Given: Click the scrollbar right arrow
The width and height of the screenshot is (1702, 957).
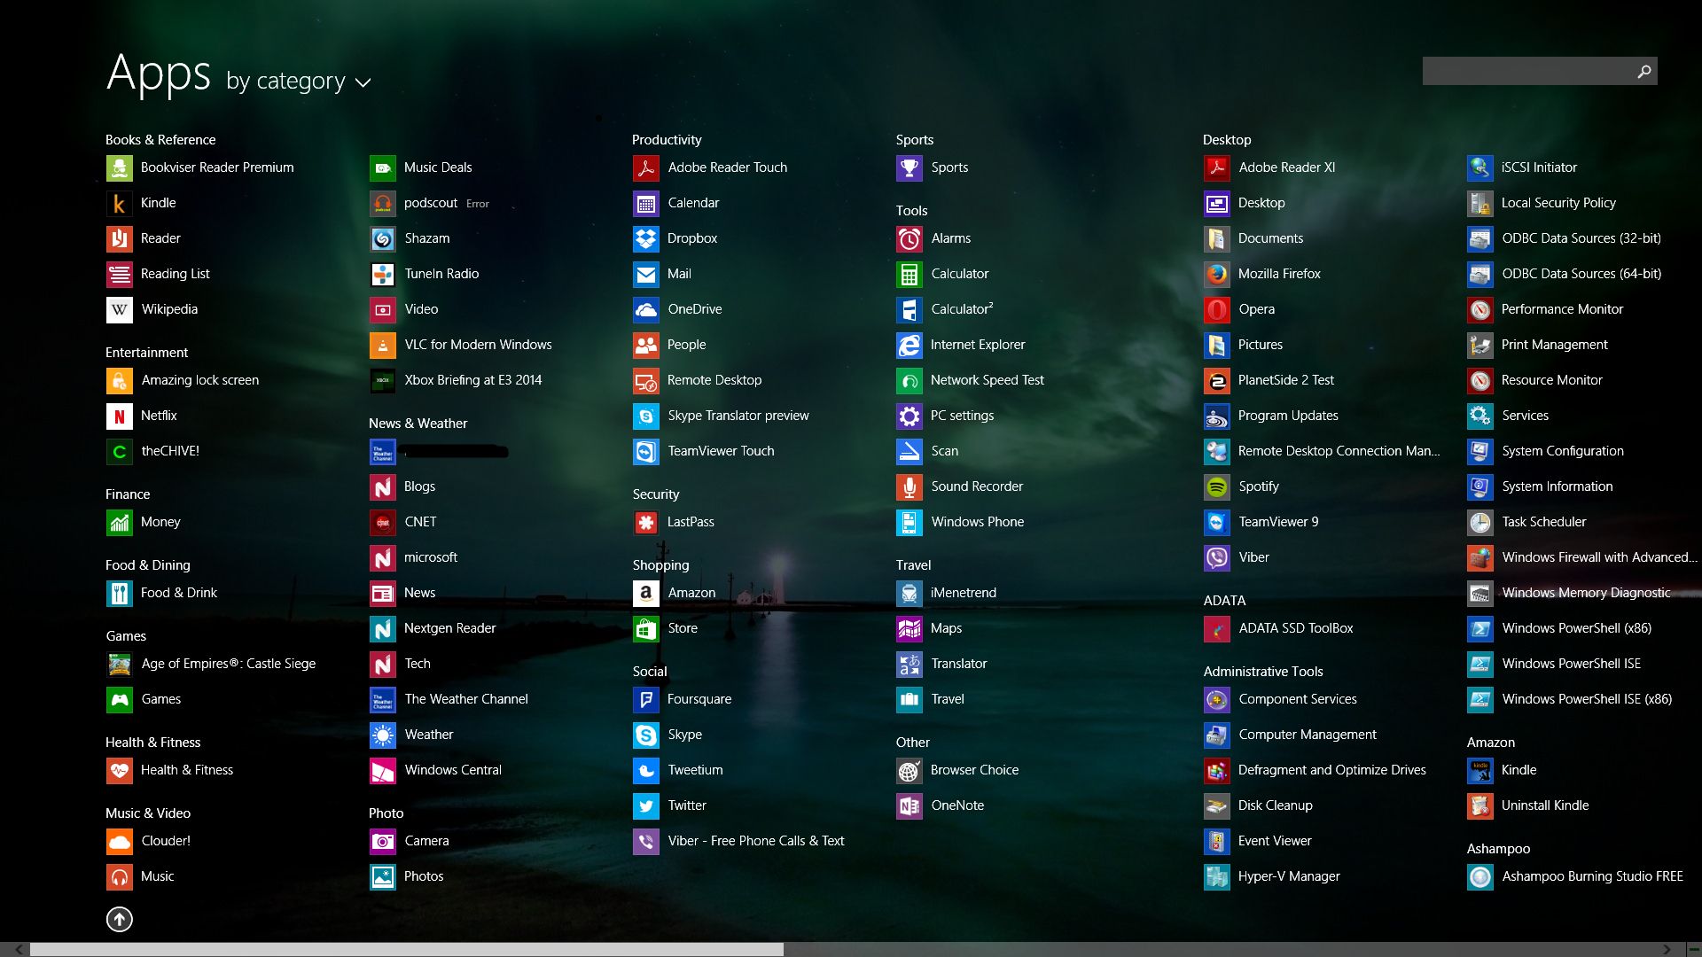Looking at the screenshot, I should (1667, 949).
